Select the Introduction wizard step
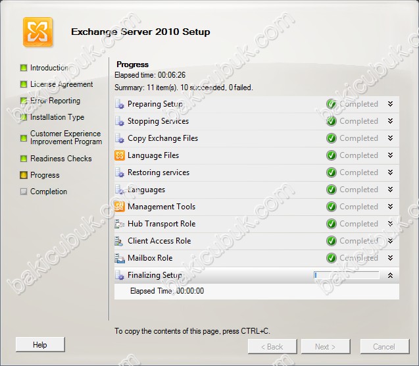 [x=49, y=68]
